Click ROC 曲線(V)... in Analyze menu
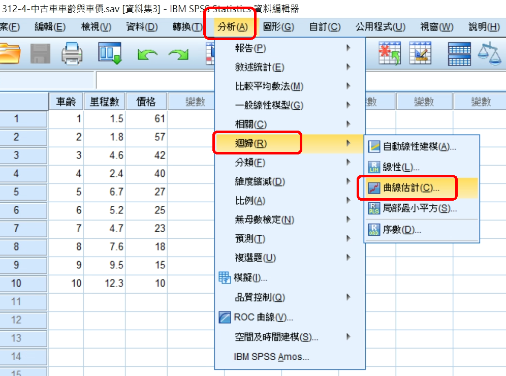This screenshot has height=376, width=506. (x=263, y=318)
